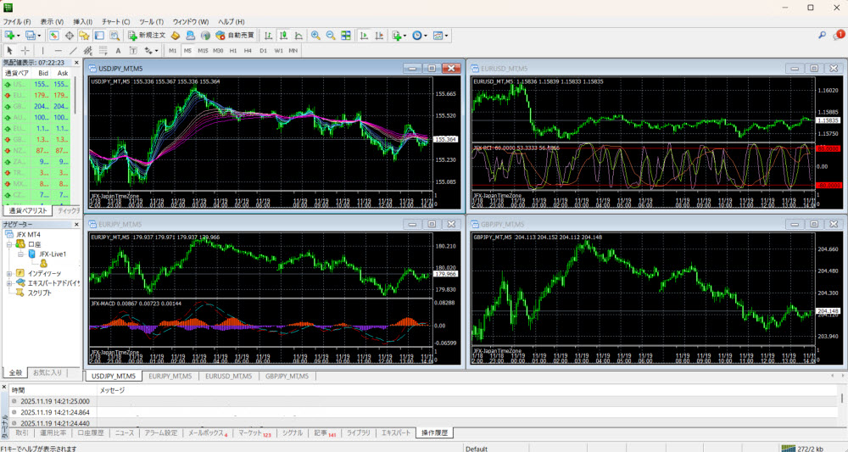Open the チャート menu

[x=115, y=20]
